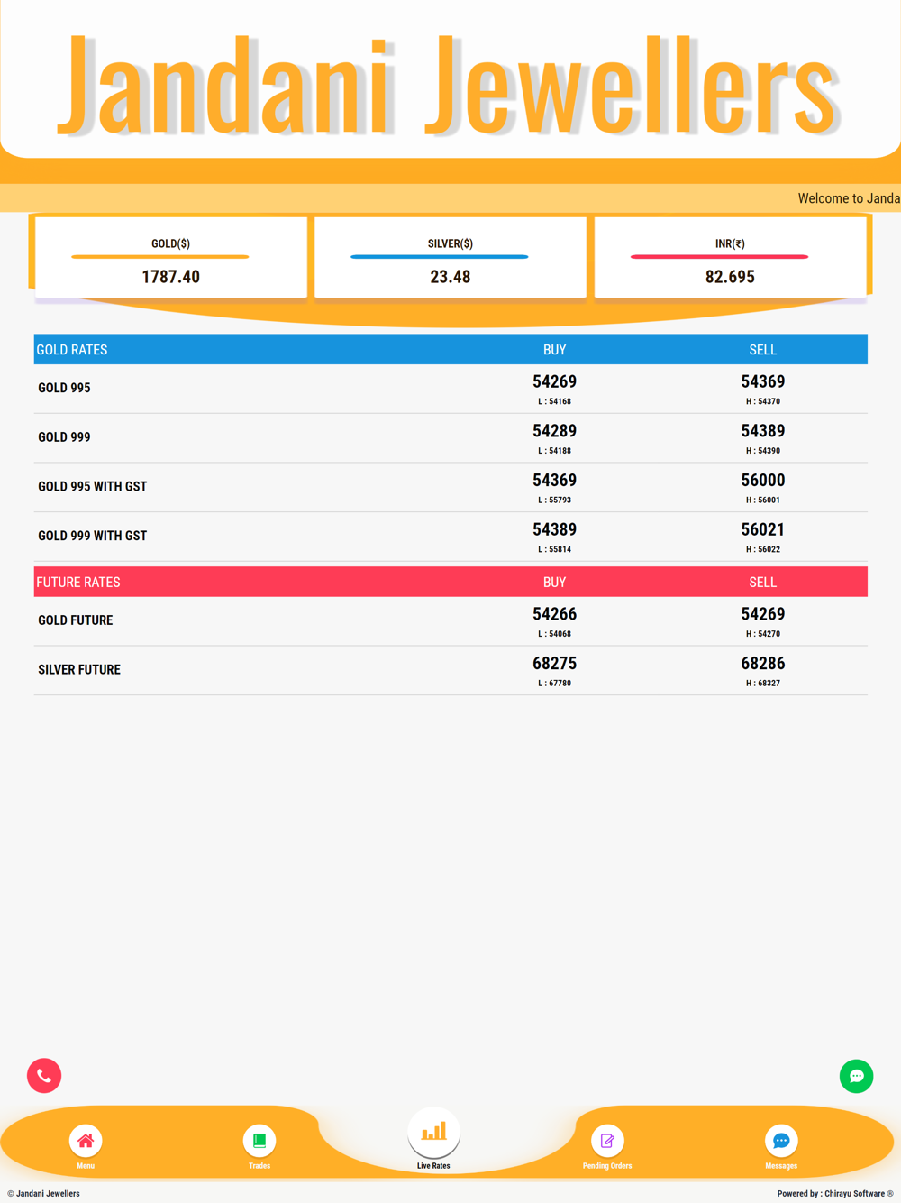Image resolution: width=901 pixels, height=1203 pixels.
Task: Click SELL header in GOLD RATES
Action: [x=763, y=350]
